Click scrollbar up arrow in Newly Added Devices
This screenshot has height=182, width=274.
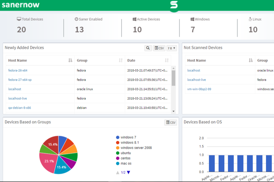pos(174,68)
